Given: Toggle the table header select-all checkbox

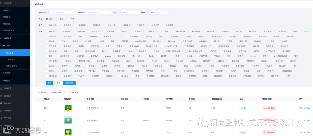Looking at the screenshot, I should click(x=38, y=99).
